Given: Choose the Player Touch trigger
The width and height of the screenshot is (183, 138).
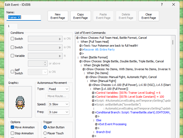Looking at the screenshot, I should pos(45,133).
